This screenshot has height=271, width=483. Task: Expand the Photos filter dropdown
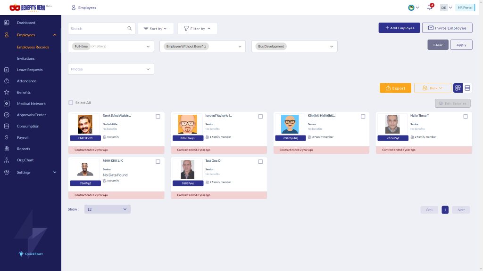[x=111, y=69]
